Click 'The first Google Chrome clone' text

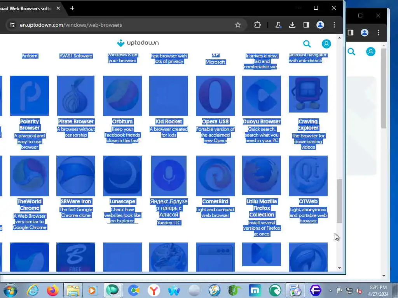pyautogui.click(x=76, y=212)
